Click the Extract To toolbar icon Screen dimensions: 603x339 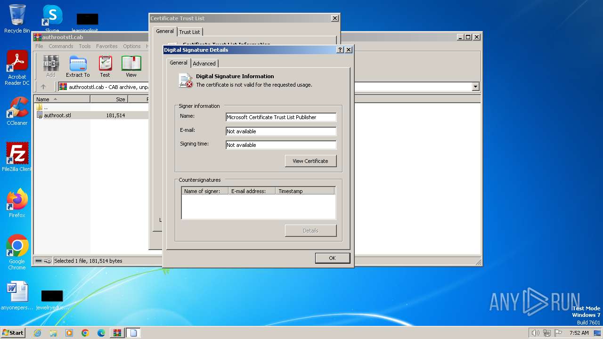pos(78,66)
